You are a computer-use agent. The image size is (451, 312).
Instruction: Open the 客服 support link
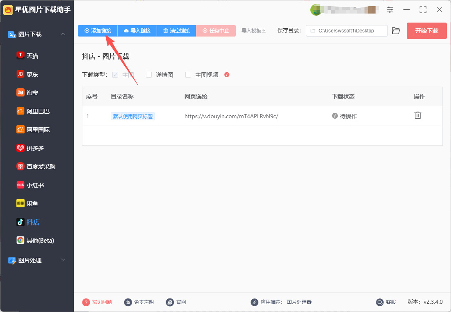(x=391, y=302)
